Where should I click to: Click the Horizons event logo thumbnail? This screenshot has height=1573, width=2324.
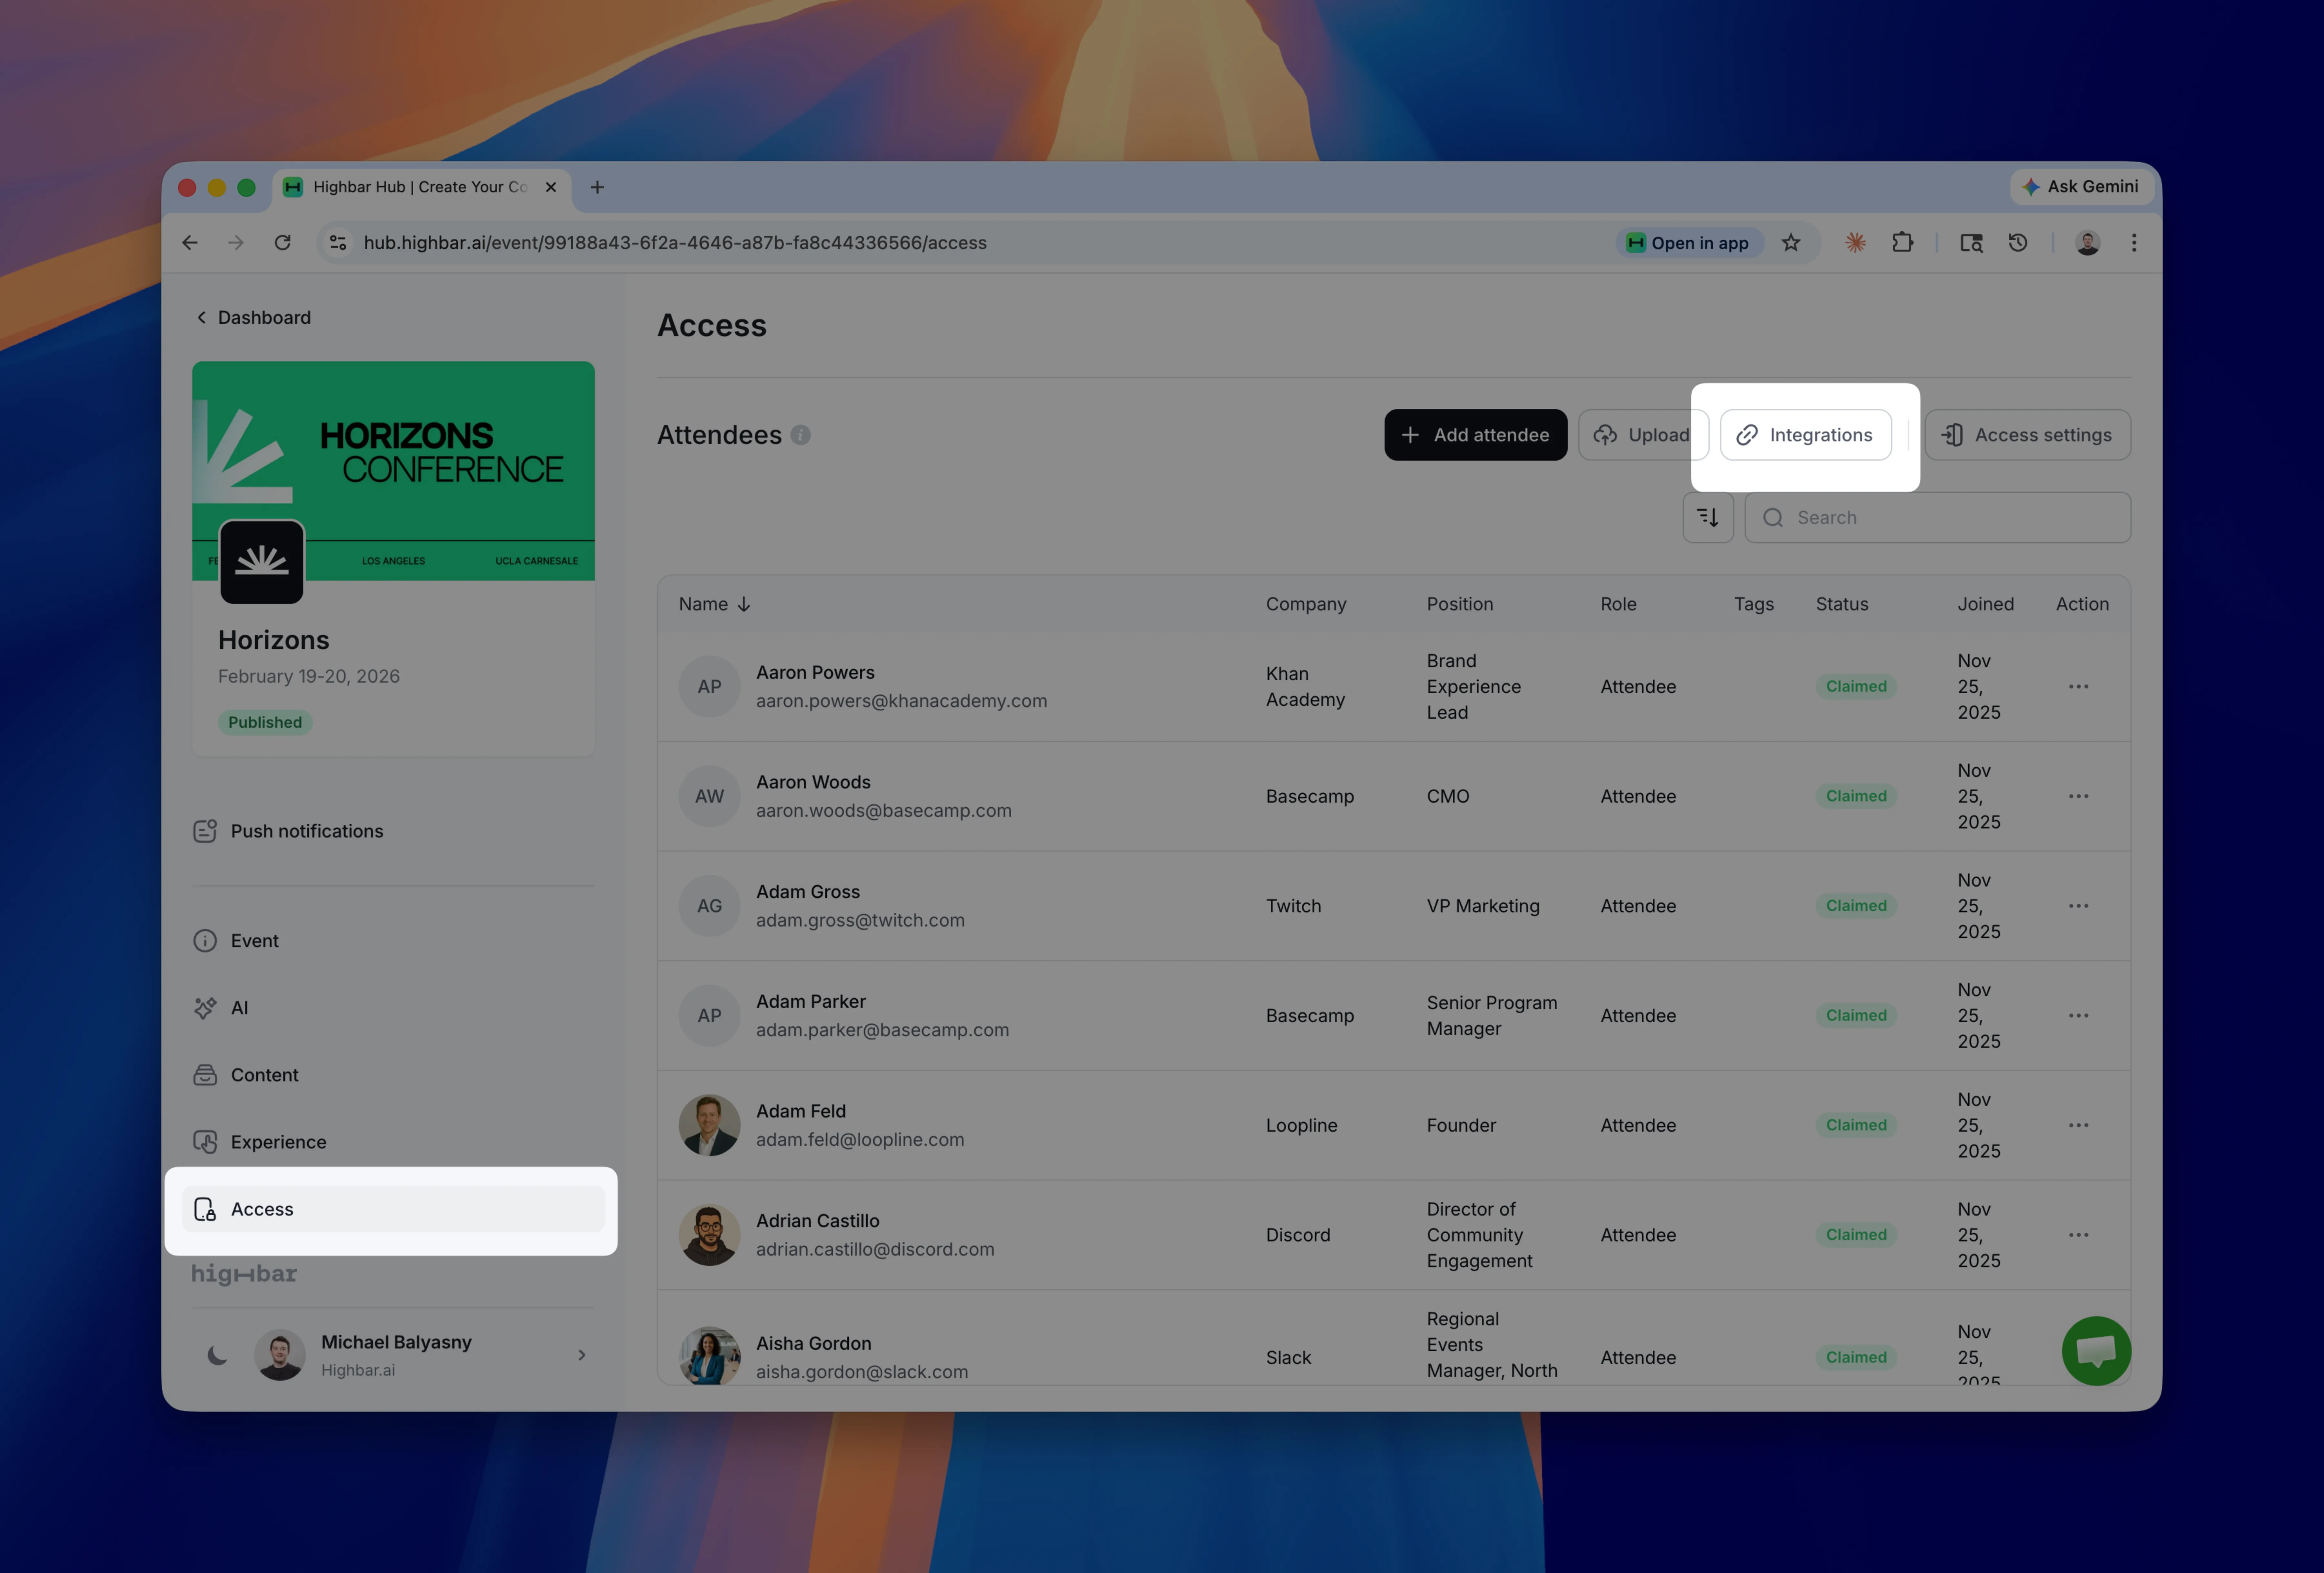pyautogui.click(x=262, y=562)
